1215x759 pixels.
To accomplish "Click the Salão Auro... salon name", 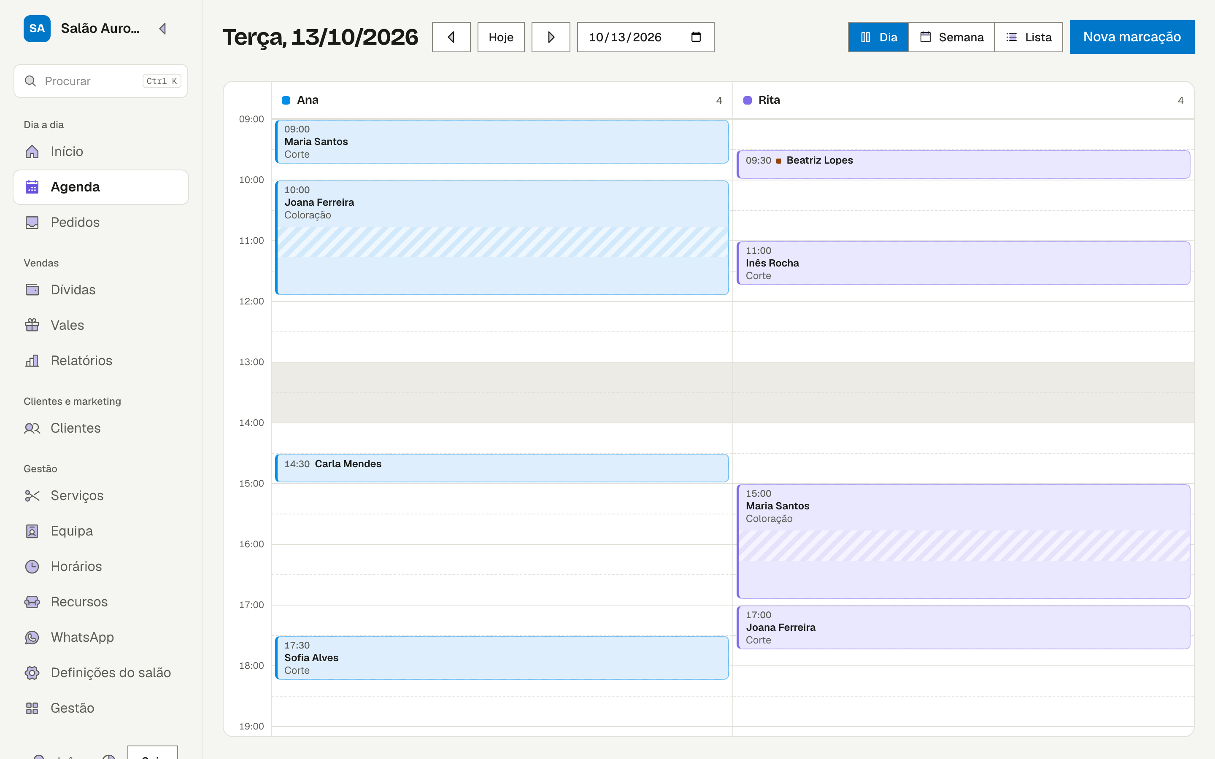I will [x=100, y=29].
